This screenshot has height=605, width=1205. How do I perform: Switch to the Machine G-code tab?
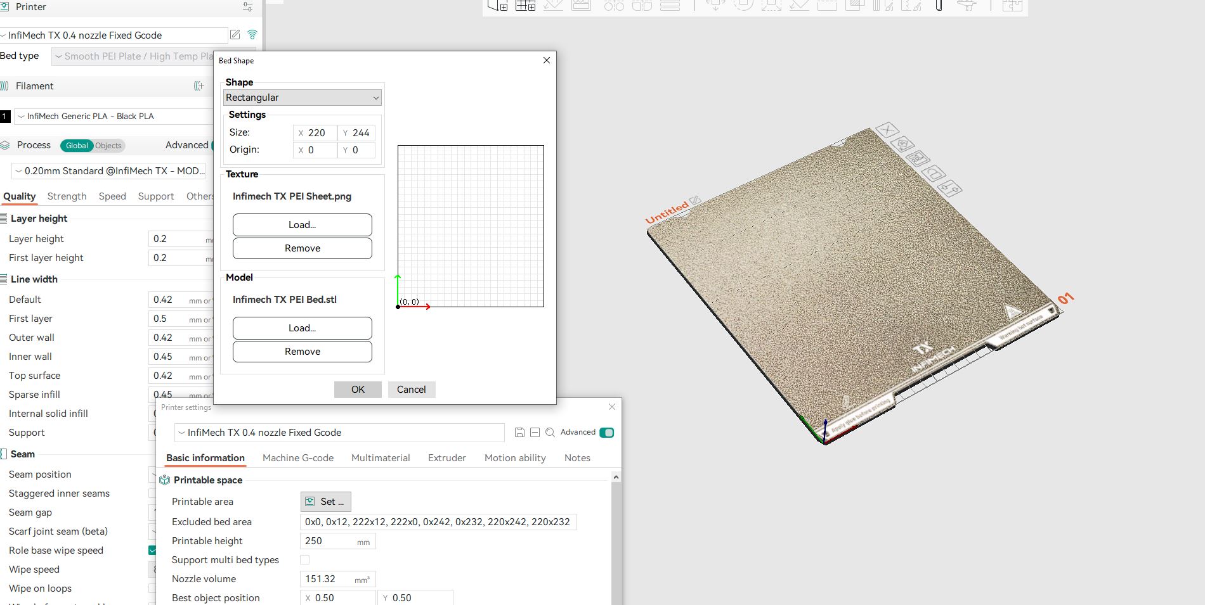click(298, 458)
